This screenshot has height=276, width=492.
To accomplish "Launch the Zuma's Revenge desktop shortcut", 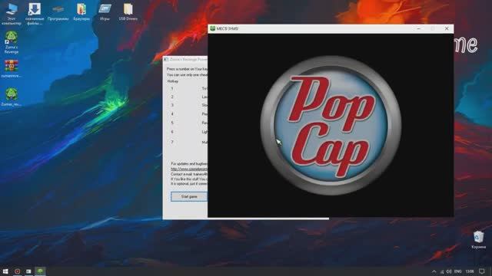I will [x=12, y=43].
